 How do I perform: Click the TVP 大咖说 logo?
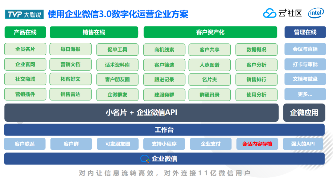pyautogui.click(x=24, y=14)
